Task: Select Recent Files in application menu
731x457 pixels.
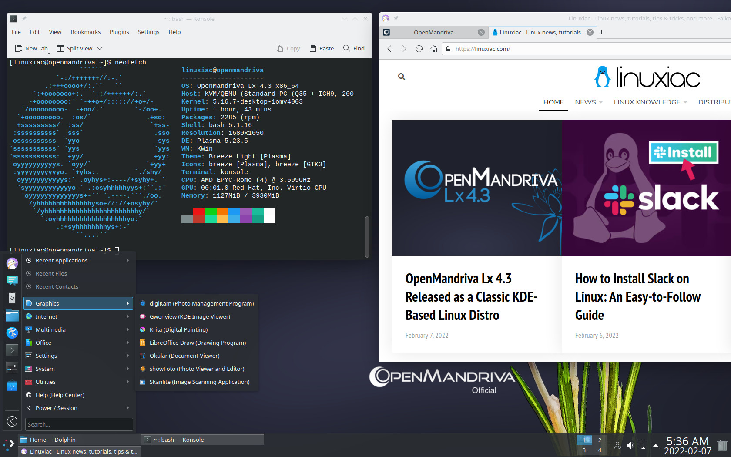Action: 78,273
